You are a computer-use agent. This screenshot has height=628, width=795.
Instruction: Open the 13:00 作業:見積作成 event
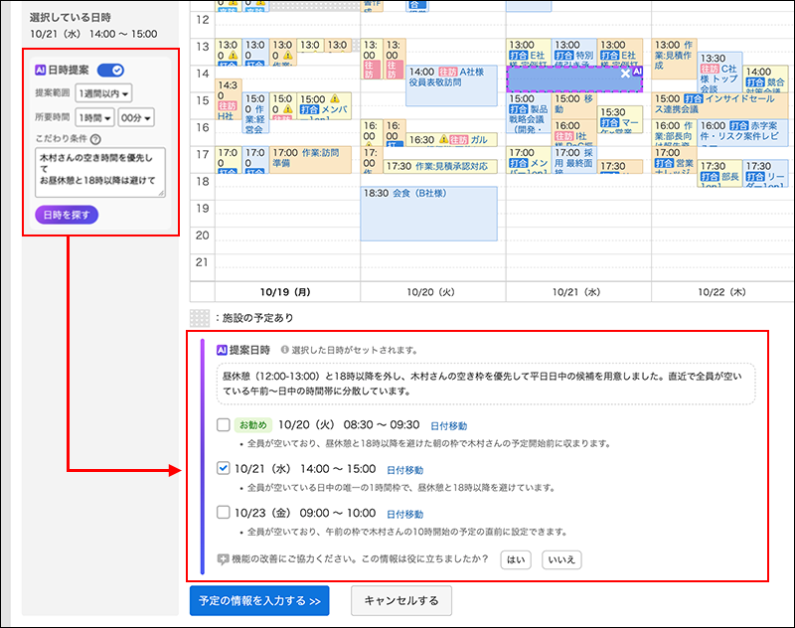pyautogui.click(x=674, y=59)
